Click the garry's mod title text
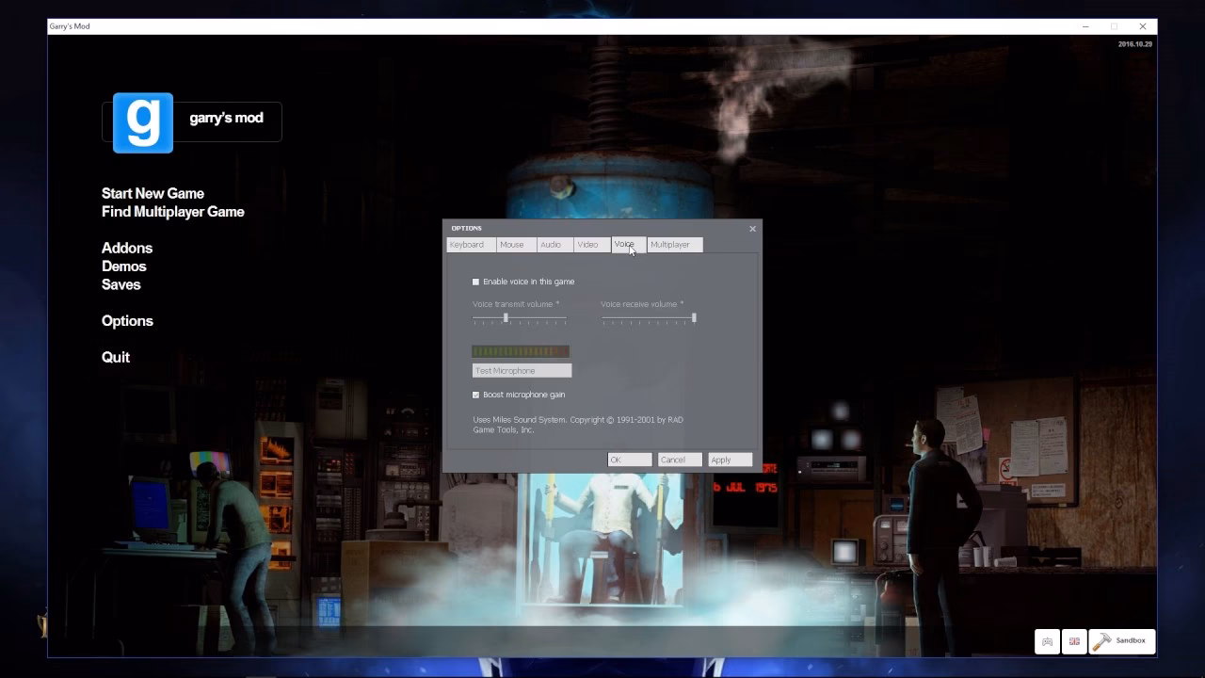 (226, 118)
